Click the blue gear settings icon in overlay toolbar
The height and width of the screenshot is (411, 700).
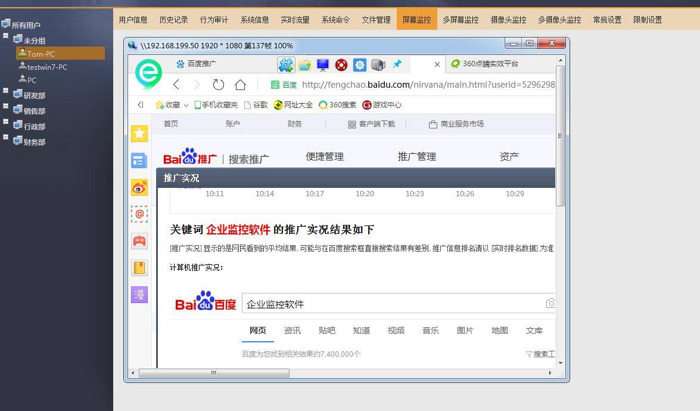(x=359, y=65)
